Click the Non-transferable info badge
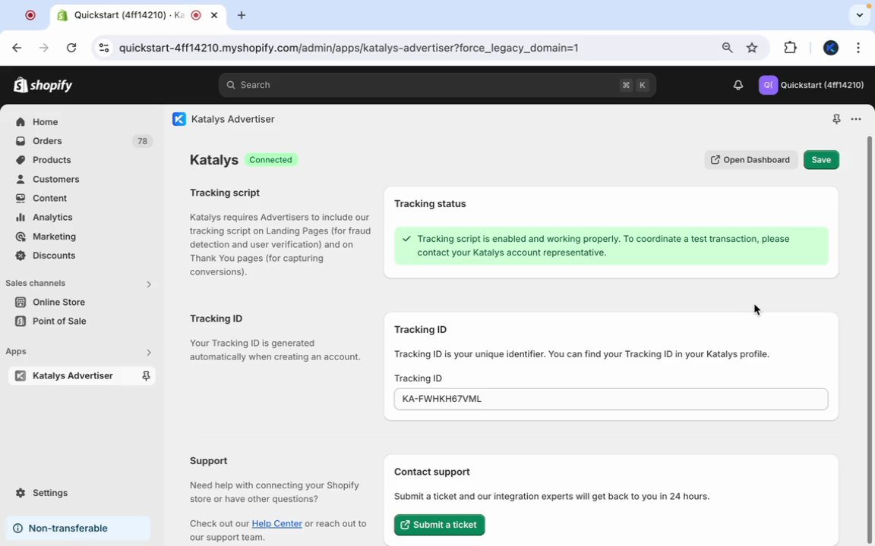The image size is (875, 546). pyautogui.click(x=78, y=528)
